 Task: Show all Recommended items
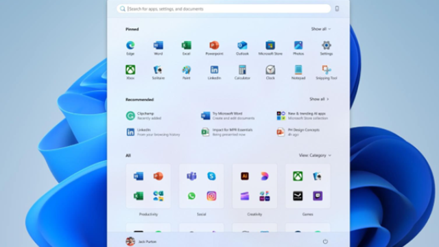click(x=319, y=99)
